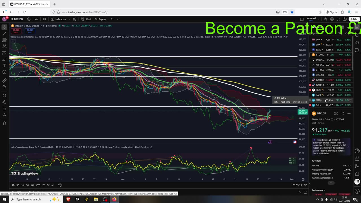Toggle hide all drawings eye icon
The image size is (361, 203).
4,115
